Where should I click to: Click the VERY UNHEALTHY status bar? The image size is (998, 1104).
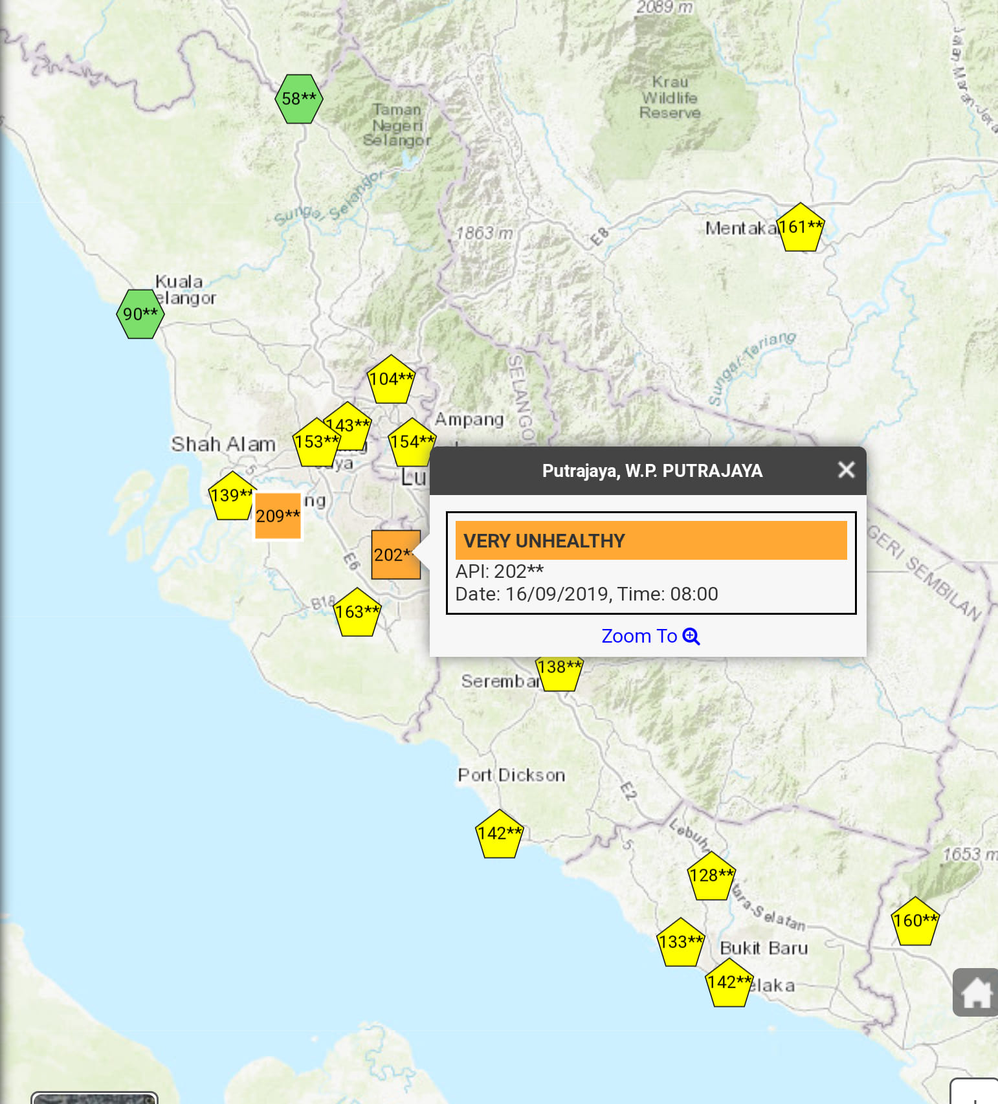coord(651,540)
